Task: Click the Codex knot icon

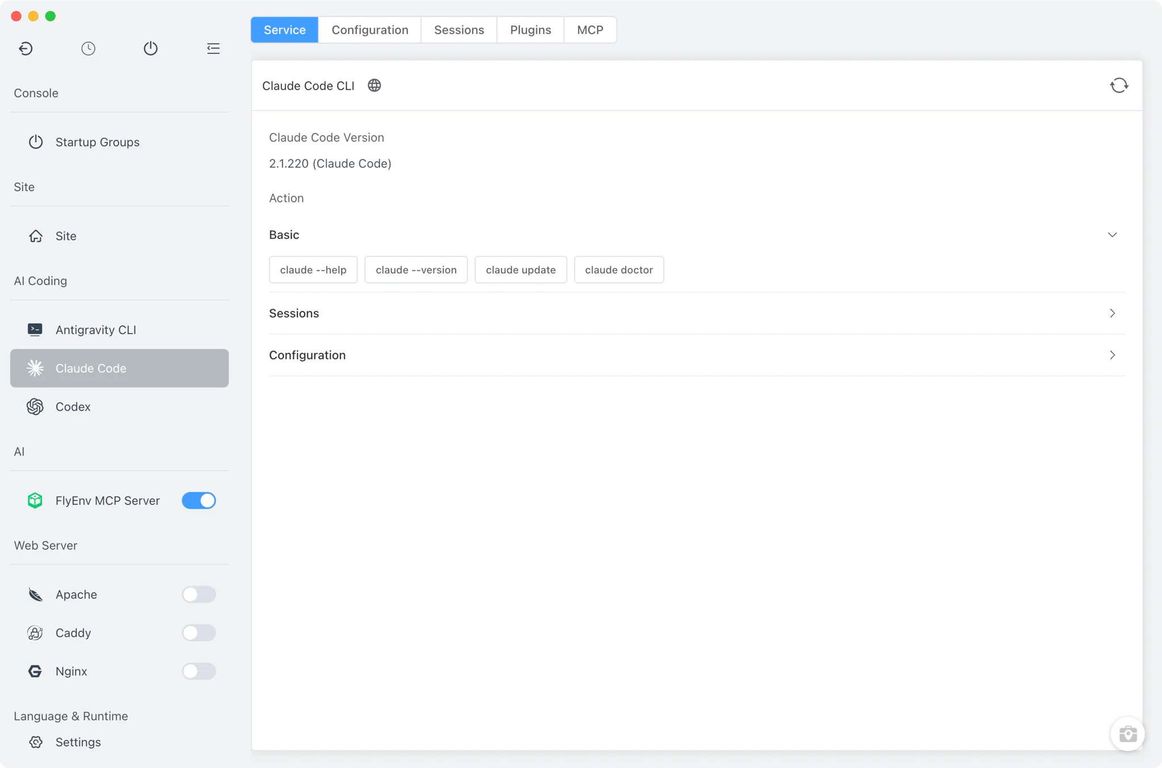Action: [x=35, y=407]
